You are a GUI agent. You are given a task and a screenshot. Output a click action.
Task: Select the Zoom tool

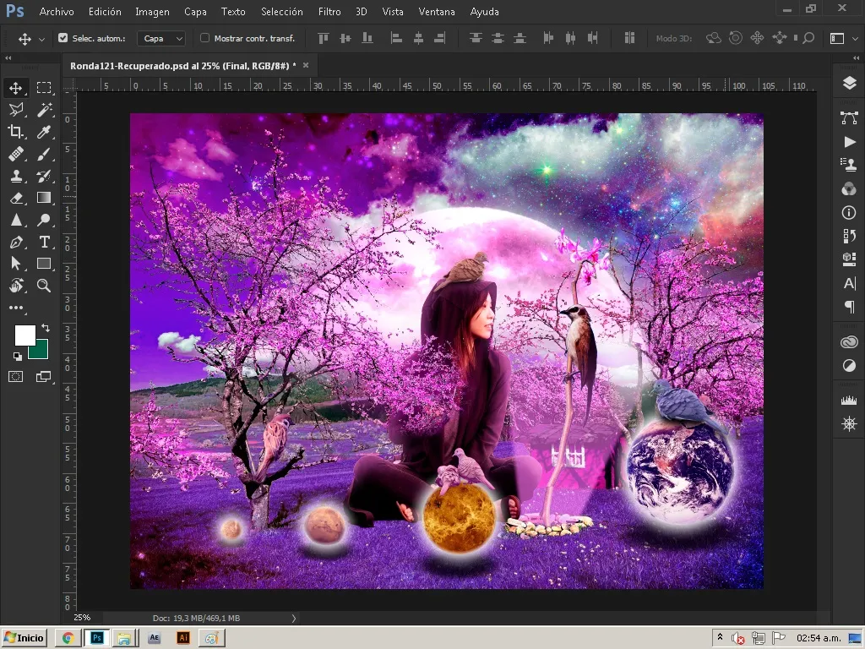pos(44,286)
